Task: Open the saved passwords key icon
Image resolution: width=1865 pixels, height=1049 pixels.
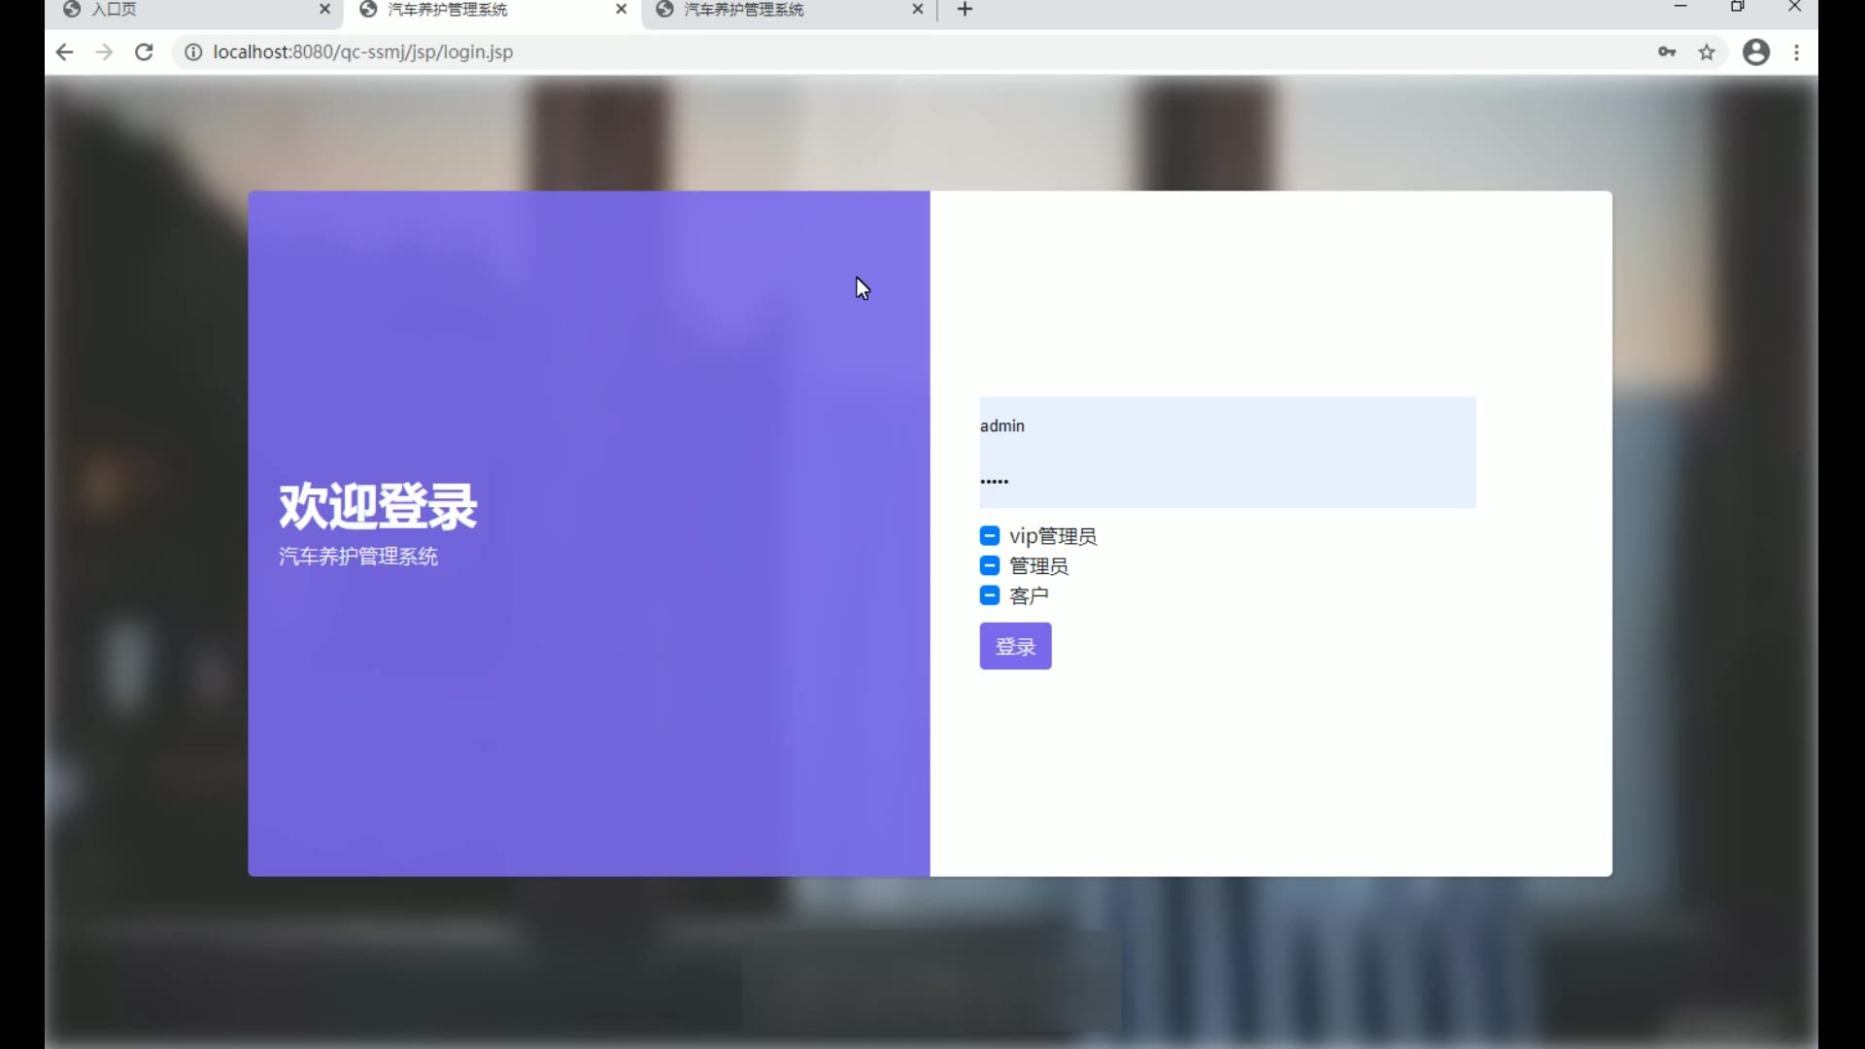Action: [x=1667, y=52]
